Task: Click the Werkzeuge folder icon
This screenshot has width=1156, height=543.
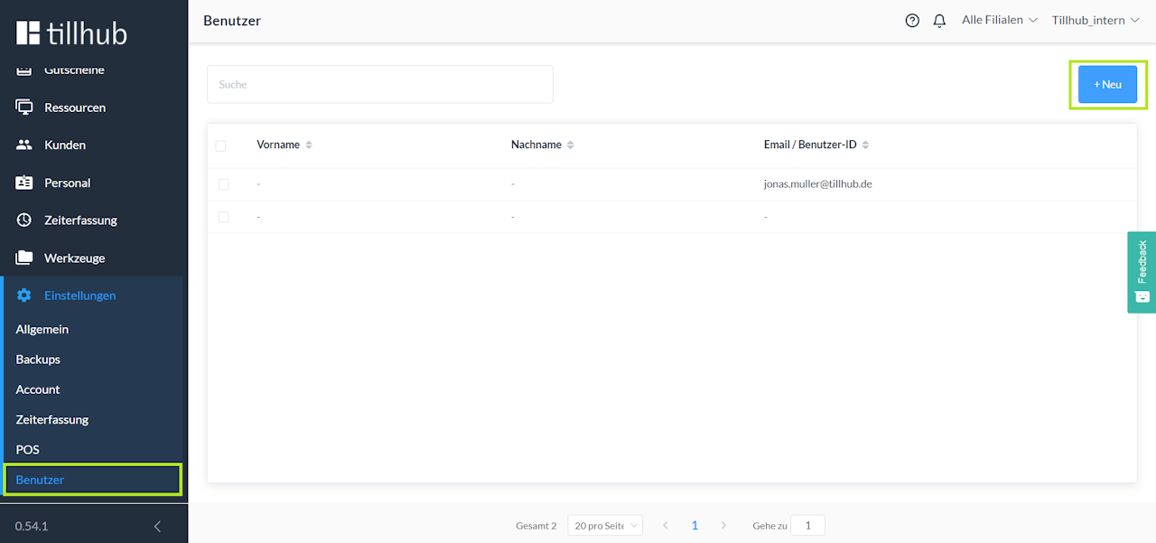Action: click(x=24, y=257)
